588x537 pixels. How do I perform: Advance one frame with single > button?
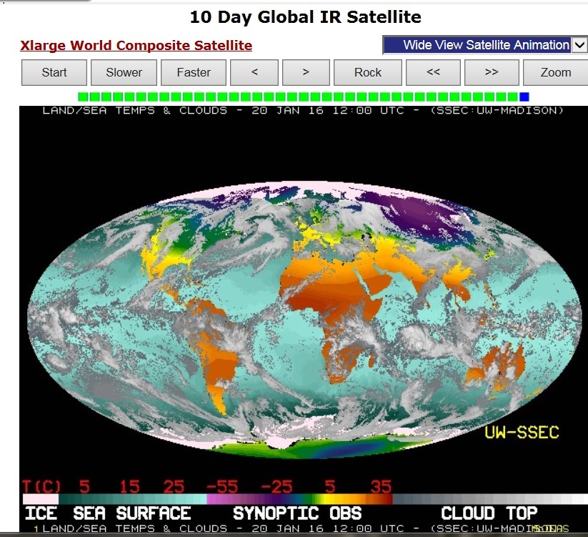click(x=306, y=72)
